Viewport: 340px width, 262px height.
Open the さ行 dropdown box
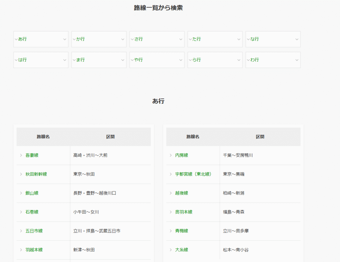(157, 39)
